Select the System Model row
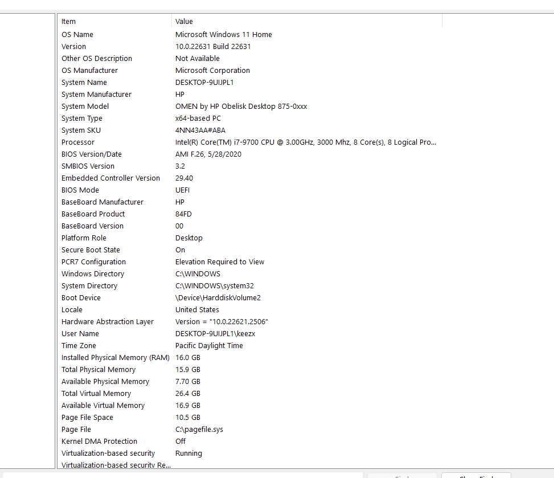Screen dimensions: 554x478 coord(114,106)
